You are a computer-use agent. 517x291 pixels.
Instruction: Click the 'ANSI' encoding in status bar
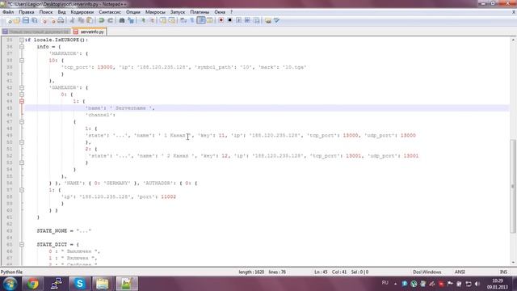click(x=460, y=272)
